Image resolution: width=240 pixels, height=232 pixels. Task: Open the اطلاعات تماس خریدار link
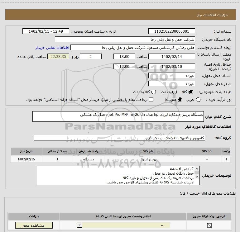[x=52, y=48]
